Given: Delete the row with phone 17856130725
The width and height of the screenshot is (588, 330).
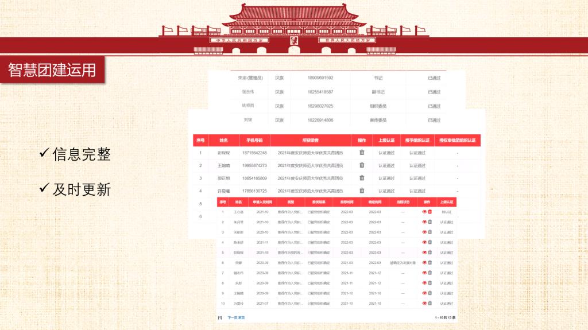Looking at the screenshot, I should (x=362, y=191).
